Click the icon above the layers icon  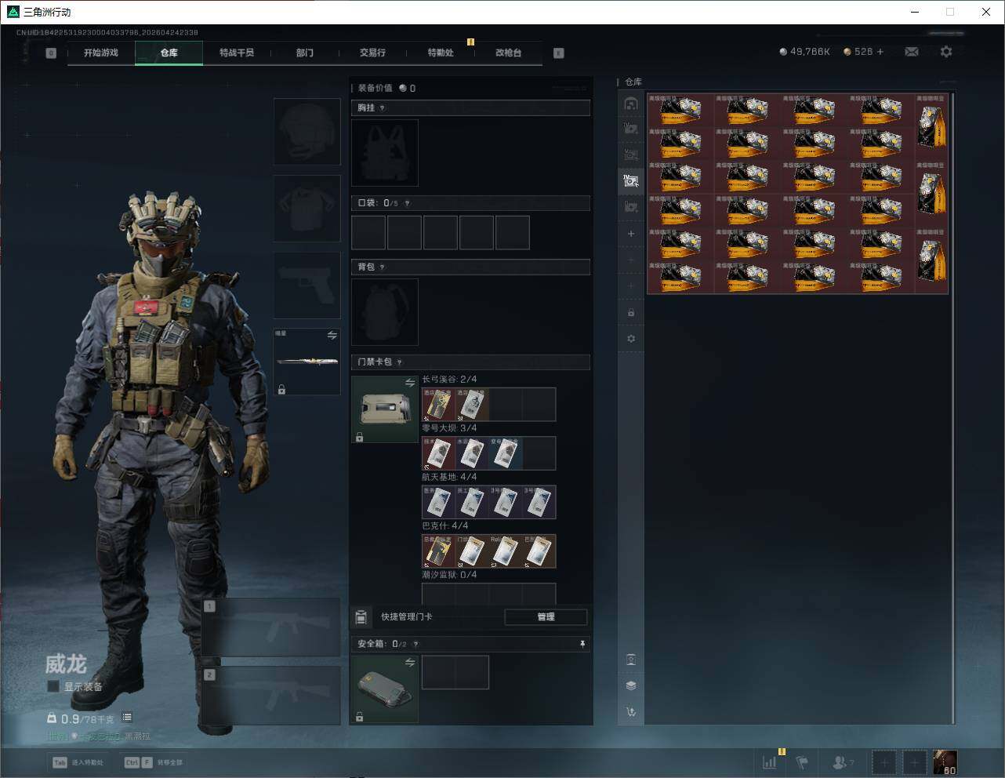tap(631, 660)
